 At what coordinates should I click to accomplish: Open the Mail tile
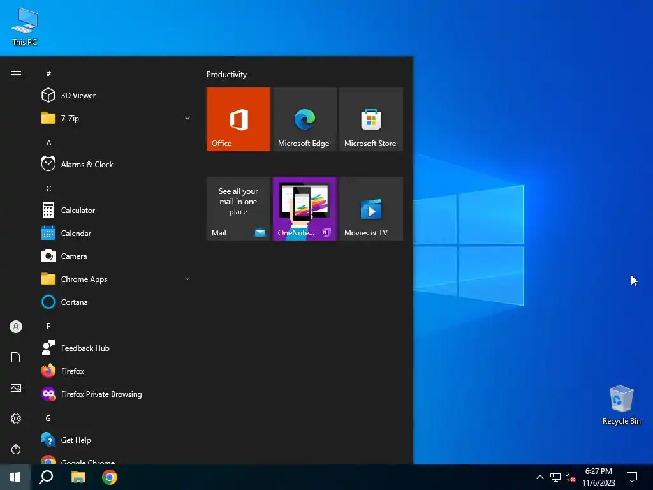pyautogui.click(x=238, y=209)
